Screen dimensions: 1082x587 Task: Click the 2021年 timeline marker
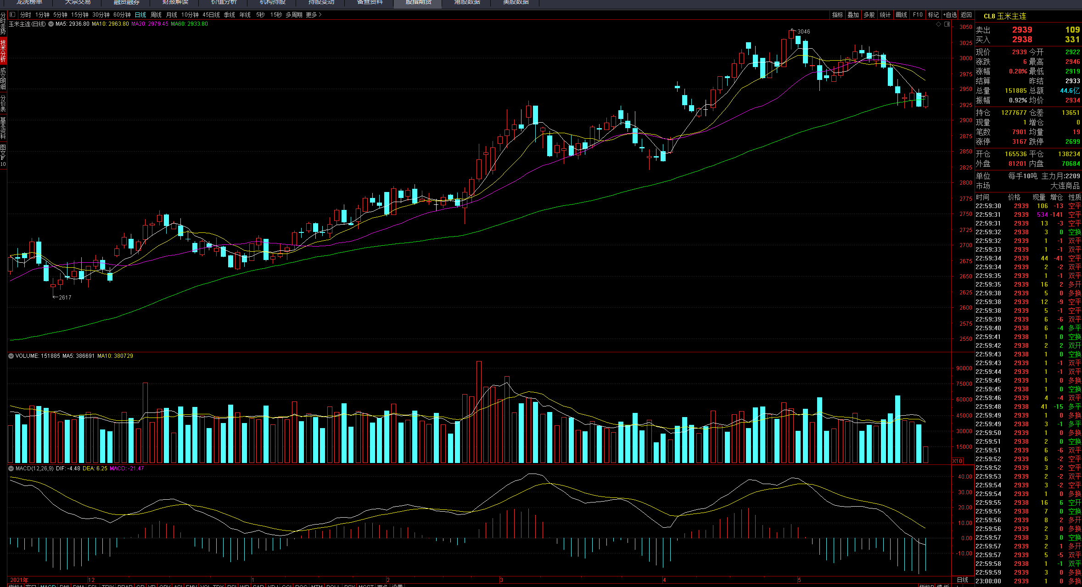click(19, 580)
